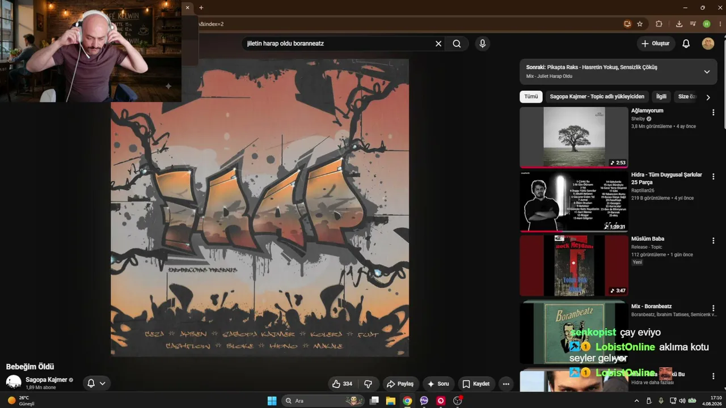This screenshot has height=408, width=726.
Task: Show next filter chips with arrow
Action: (x=708, y=97)
